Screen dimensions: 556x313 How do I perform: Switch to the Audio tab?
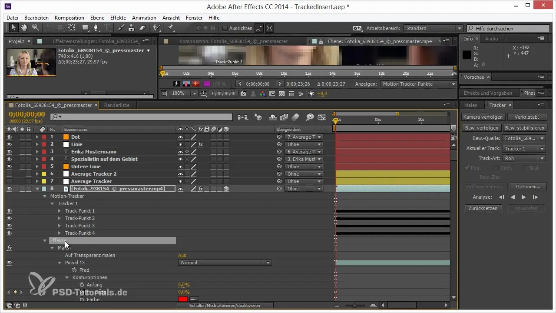[491, 39]
